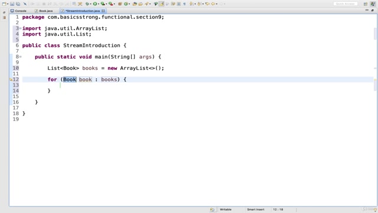Viewport: 378px width, 213px height.
Task: Click the External Tools run icon
Action: 110,4
